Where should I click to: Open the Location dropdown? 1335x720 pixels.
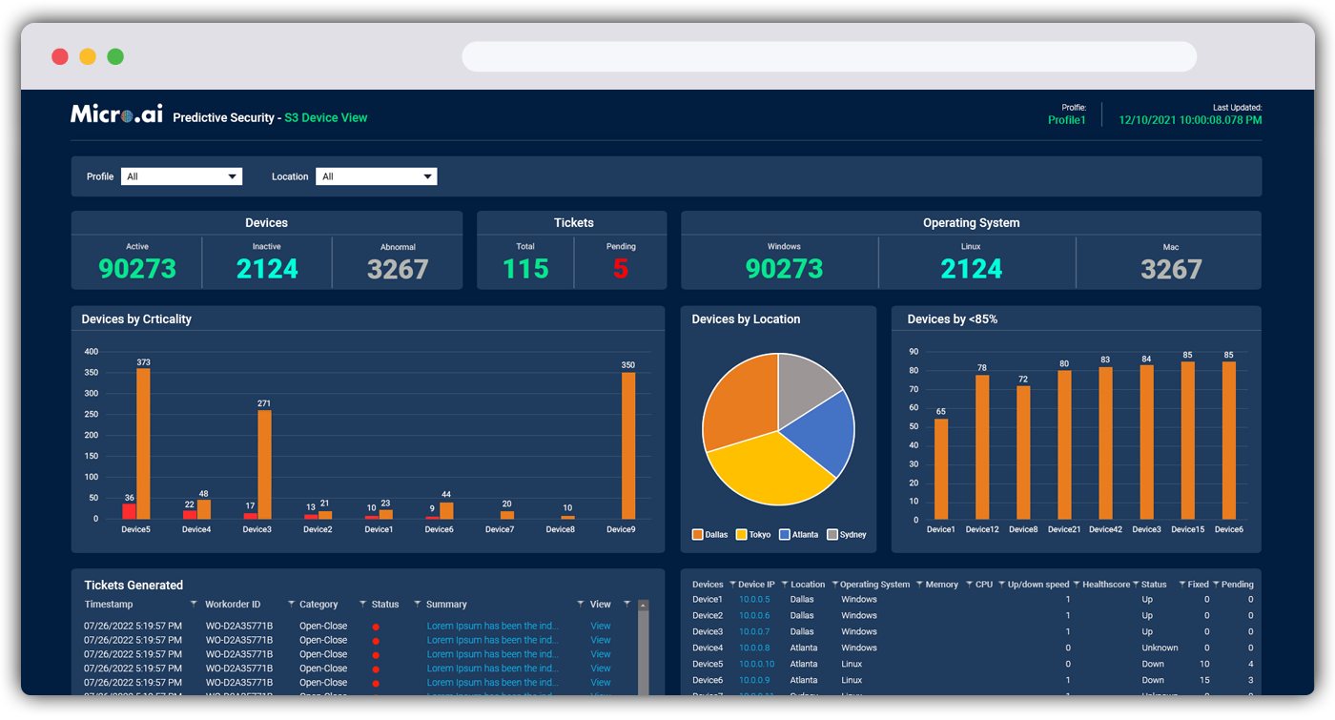coord(377,176)
